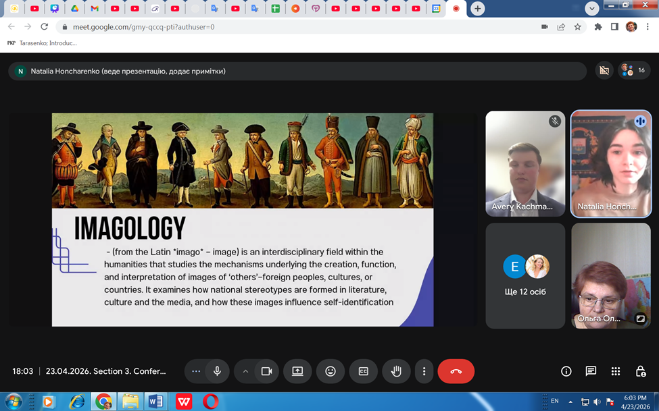Viewport: 659px width, 411px height.
Task: Open more options three-dot menu
Action: (x=424, y=371)
